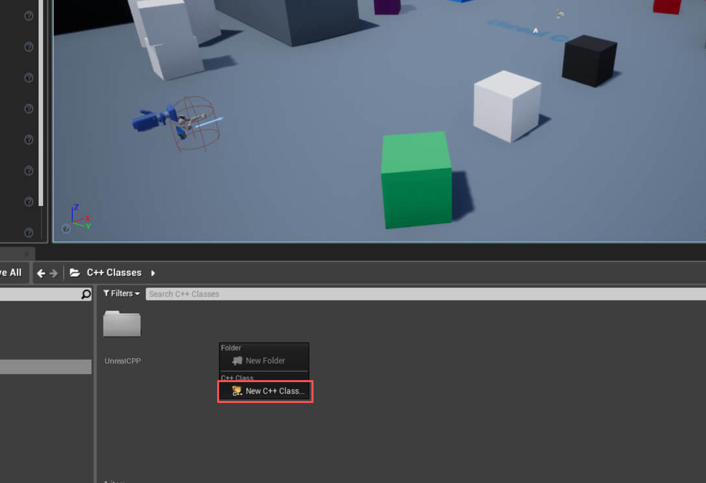Focus the Search C++ Classes field

pyautogui.click(x=426, y=294)
